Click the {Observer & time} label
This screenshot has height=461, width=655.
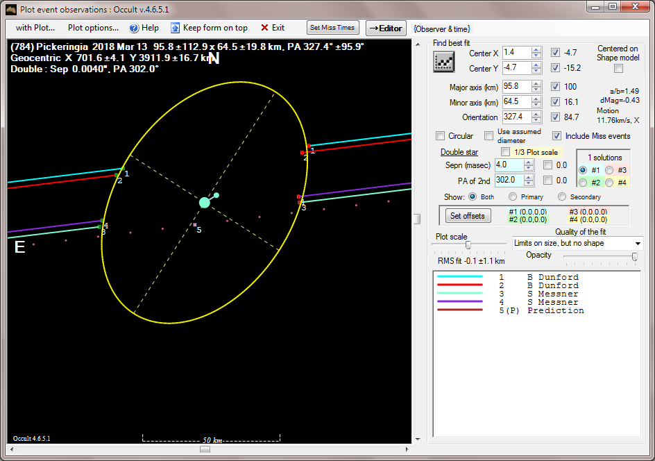pos(442,29)
